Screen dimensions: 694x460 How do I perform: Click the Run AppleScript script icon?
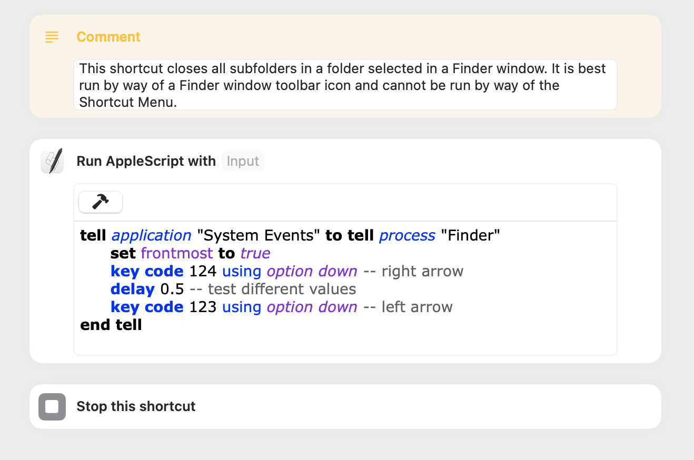pos(52,161)
